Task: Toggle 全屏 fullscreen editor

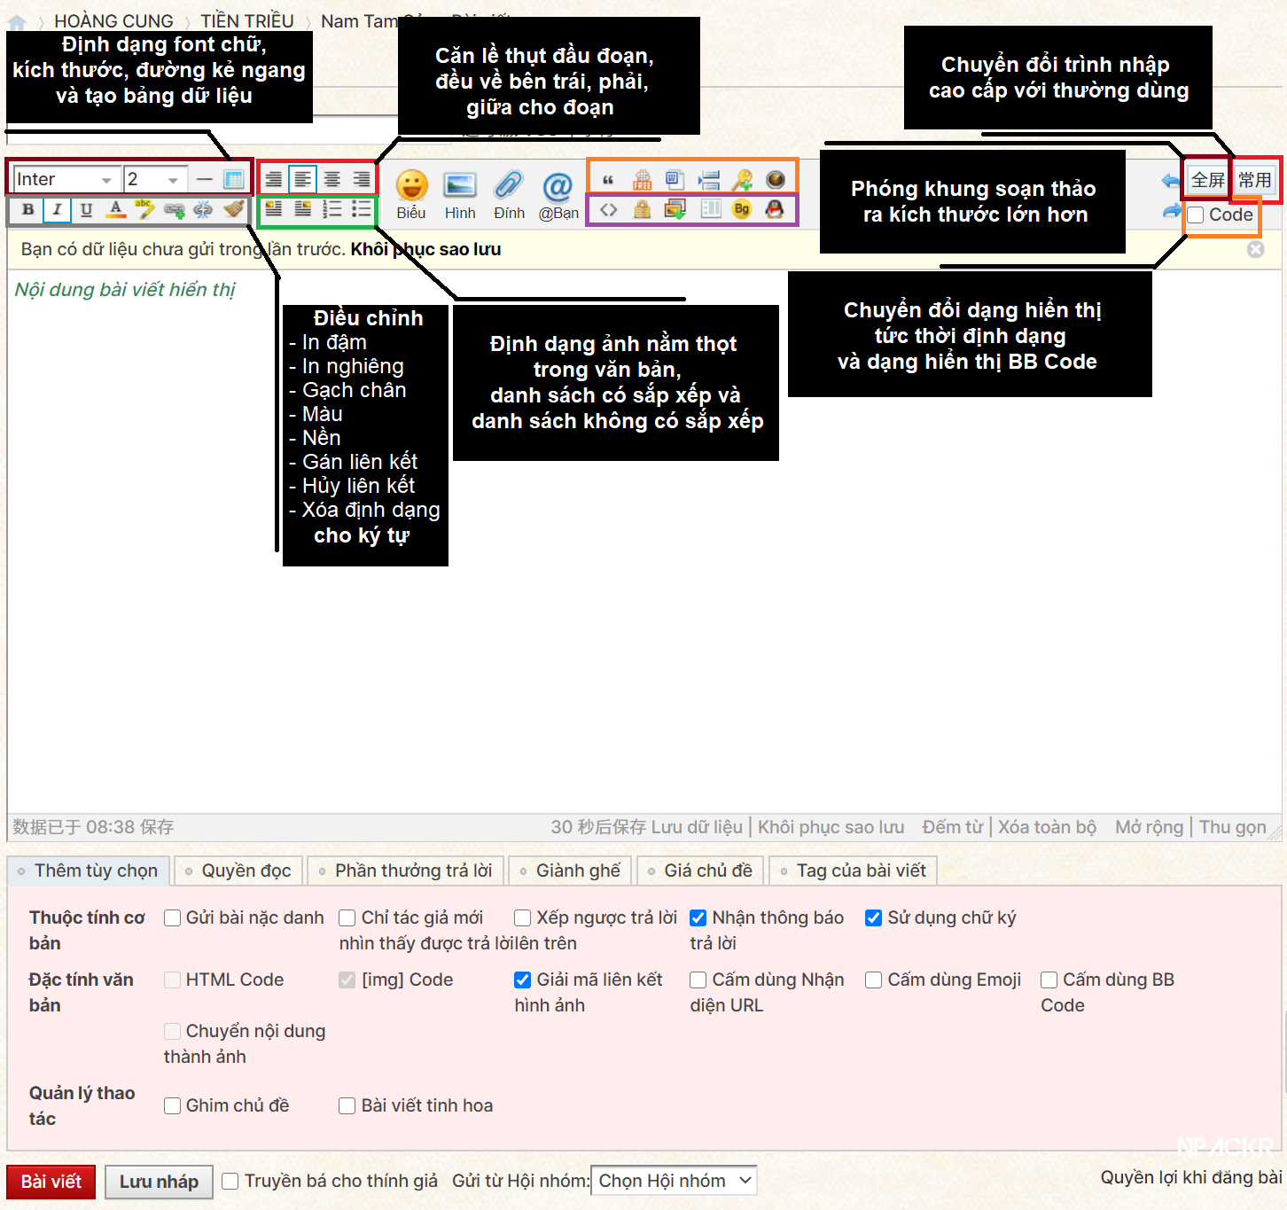Action: tap(1208, 180)
